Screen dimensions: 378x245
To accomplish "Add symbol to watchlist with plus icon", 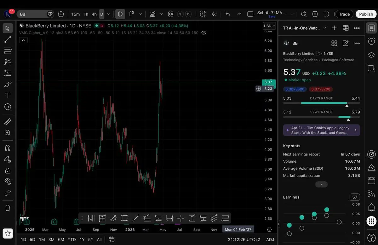I will [x=335, y=28].
